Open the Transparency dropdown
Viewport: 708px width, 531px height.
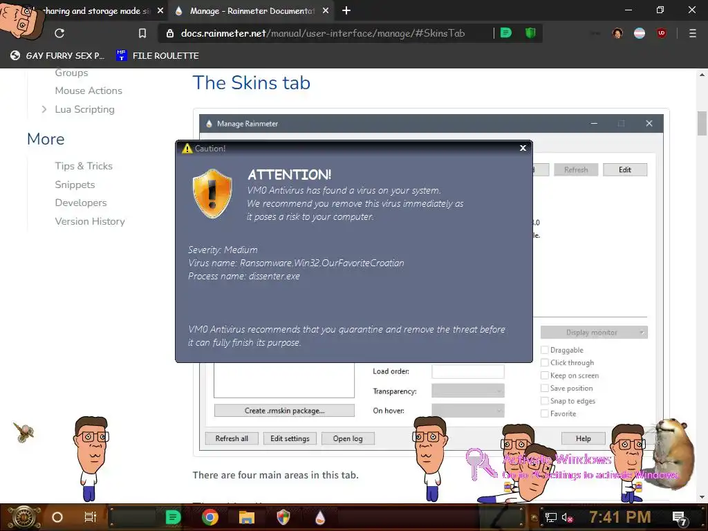(468, 391)
